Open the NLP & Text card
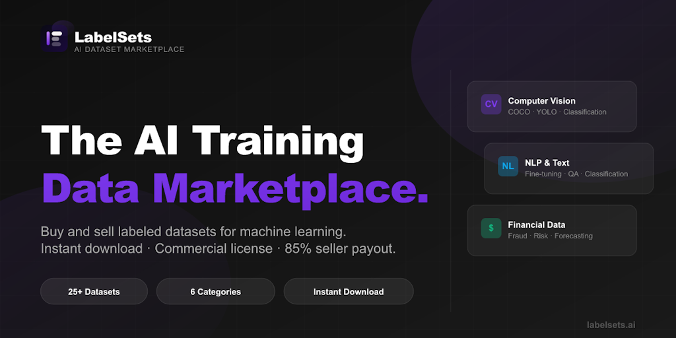 568,168
